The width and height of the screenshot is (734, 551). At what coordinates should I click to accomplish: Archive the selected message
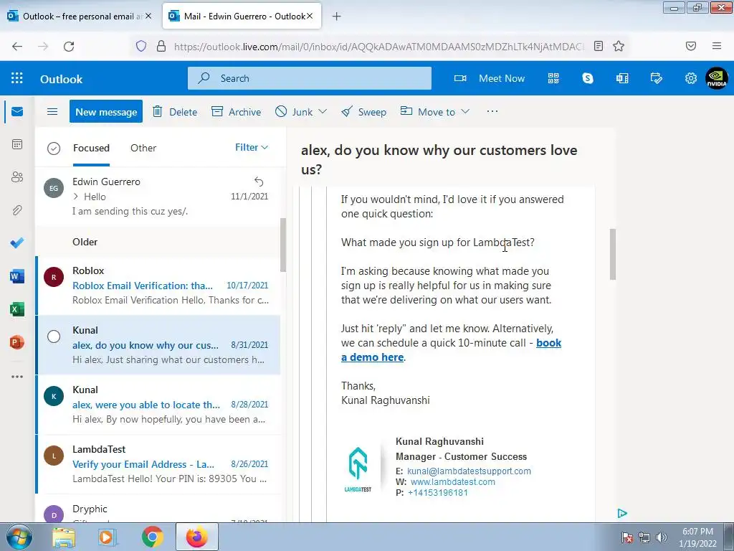[237, 111]
